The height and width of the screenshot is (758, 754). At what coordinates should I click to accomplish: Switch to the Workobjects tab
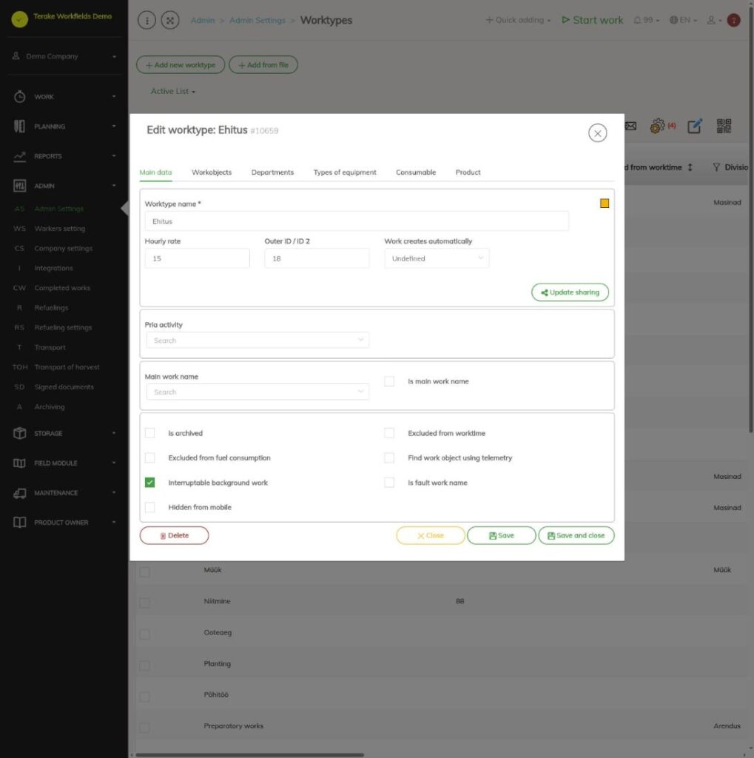pyautogui.click(x=212, y=172)
